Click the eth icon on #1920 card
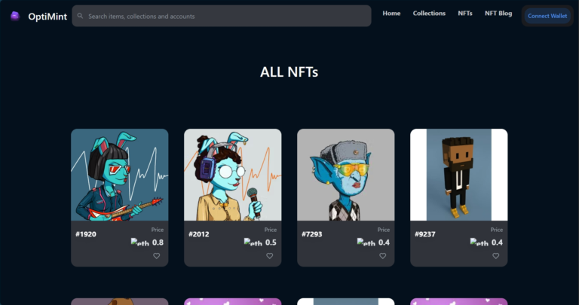This screenshot has height=305, width=579. (140, 242)
